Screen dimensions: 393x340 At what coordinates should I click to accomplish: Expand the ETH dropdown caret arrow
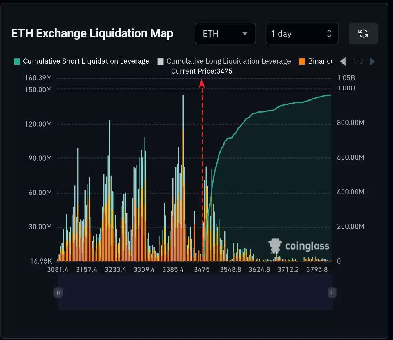(x=245, y=34)
